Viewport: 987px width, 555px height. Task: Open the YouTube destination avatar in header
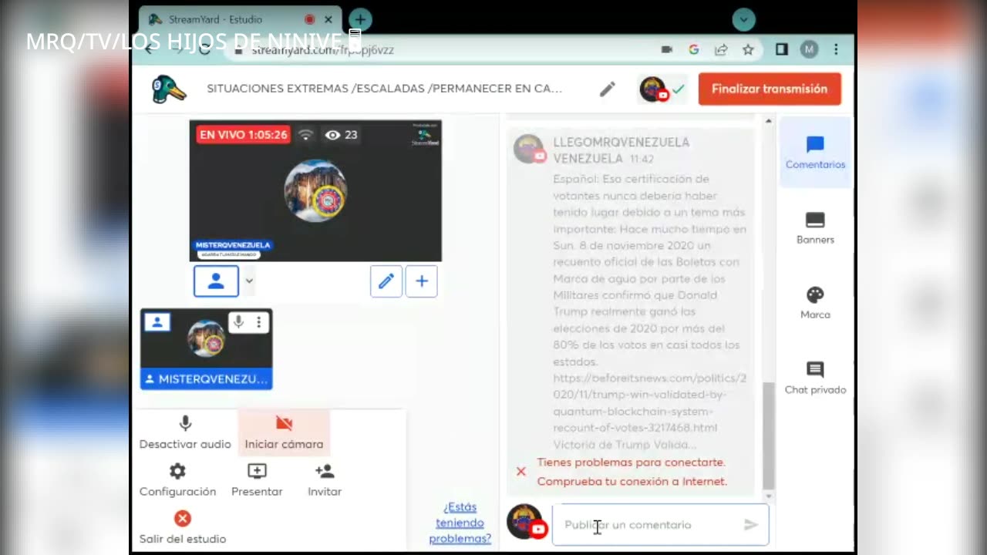pos(654,89)
